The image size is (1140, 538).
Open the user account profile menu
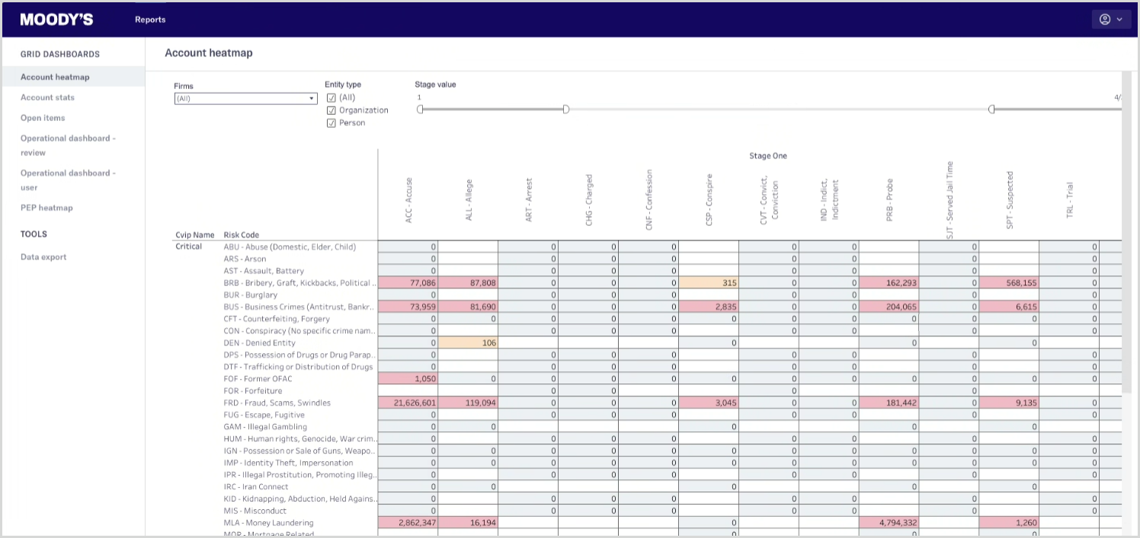point(1105,20)
